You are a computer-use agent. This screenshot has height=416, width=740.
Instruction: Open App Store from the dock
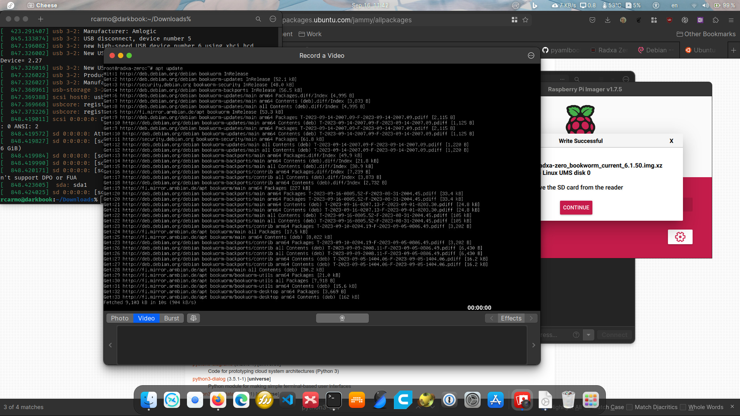click(496, 400)
